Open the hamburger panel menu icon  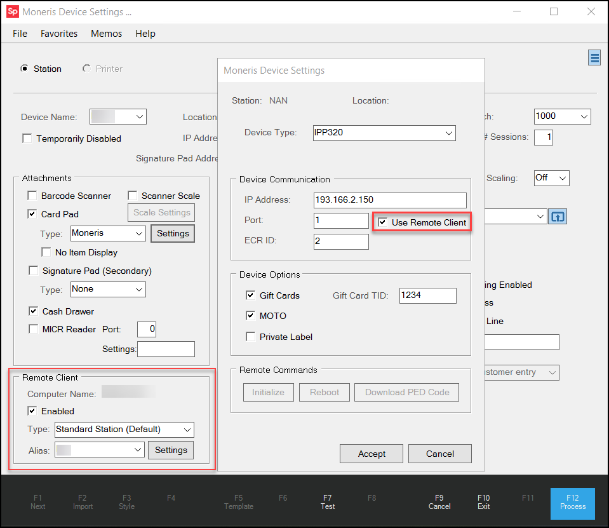point(594,58)
